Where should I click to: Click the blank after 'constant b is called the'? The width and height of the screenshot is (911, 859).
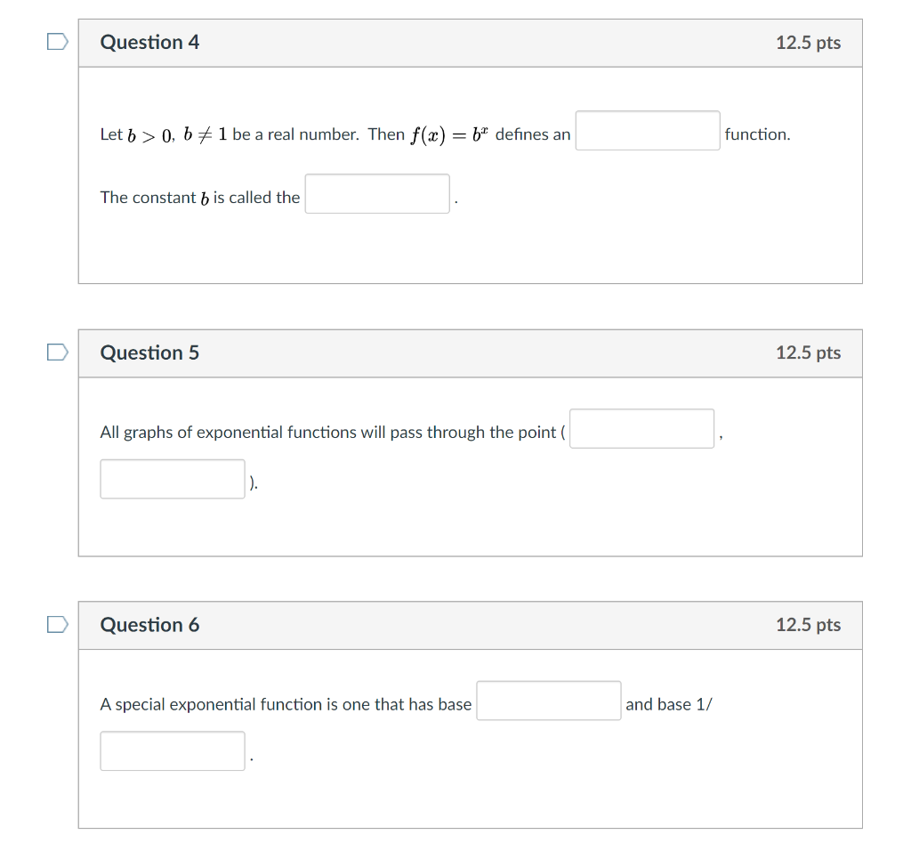point(376,193)
